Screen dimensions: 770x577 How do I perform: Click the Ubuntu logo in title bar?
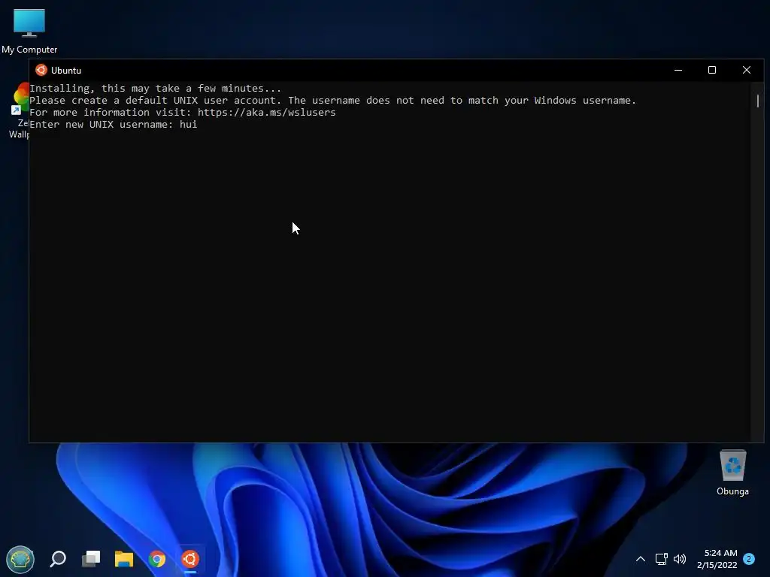[x=41, y=70]
